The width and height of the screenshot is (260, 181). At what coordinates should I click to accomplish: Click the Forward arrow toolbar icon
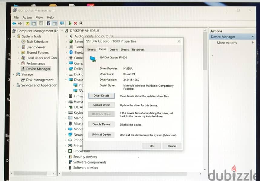[20, 24]
